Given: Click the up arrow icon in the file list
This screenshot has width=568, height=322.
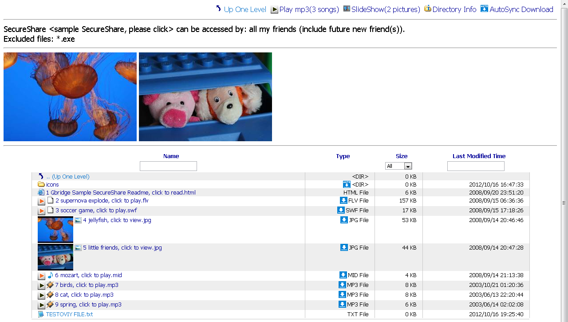Looking at the screenshot, I should (x=41, y=176).
